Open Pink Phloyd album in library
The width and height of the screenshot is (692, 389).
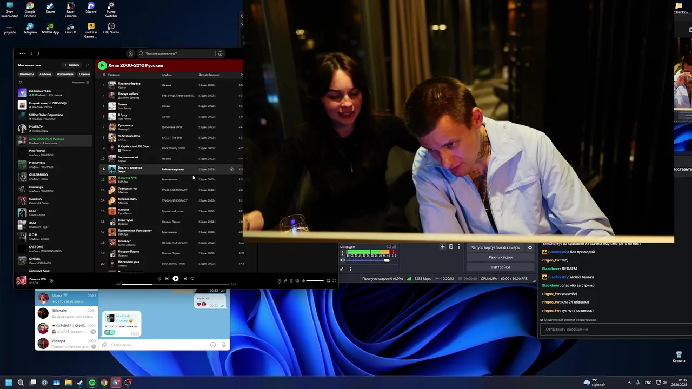coord(53,152)
